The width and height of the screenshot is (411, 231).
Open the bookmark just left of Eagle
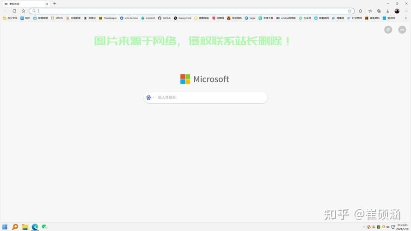234,18
